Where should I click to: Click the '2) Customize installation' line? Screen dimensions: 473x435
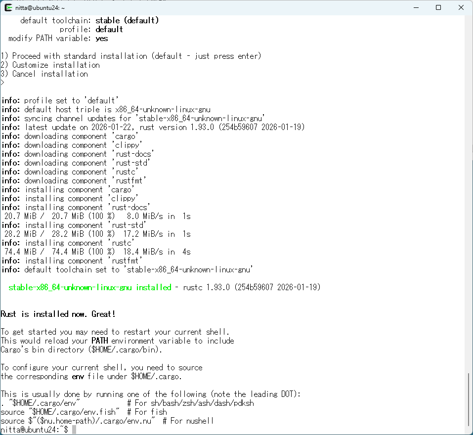pos(50,65)
